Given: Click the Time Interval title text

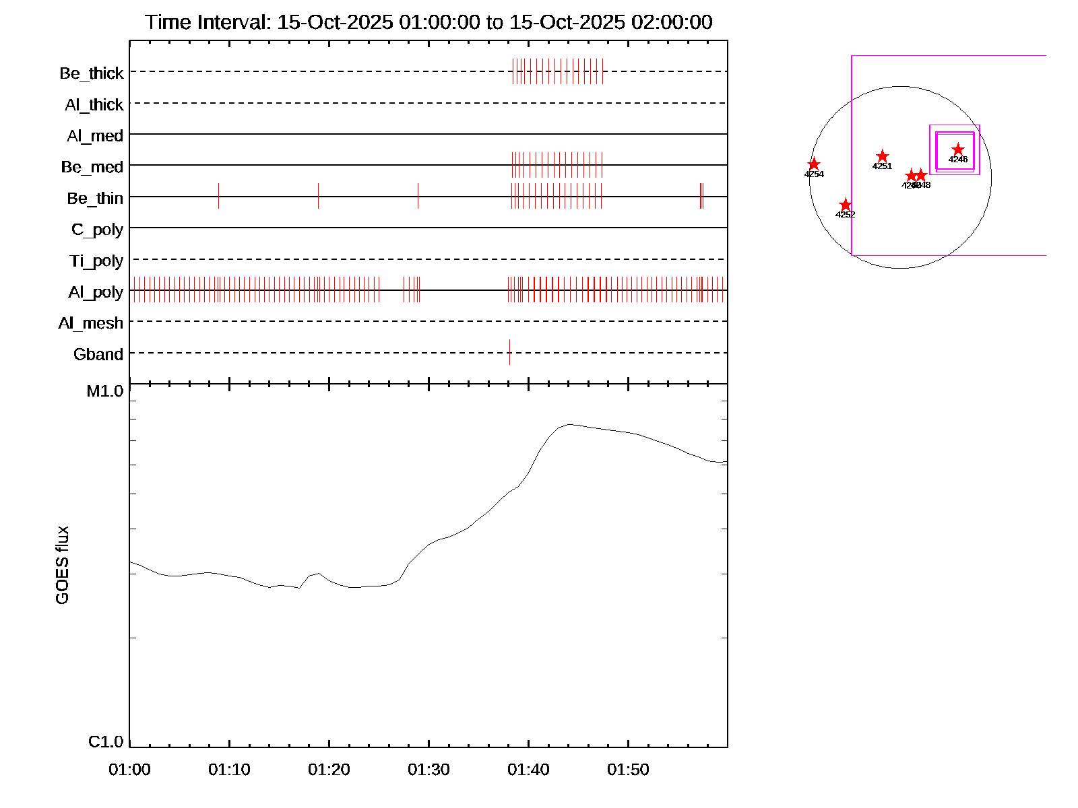Looking at the screenshot, I should click(429, 22).
